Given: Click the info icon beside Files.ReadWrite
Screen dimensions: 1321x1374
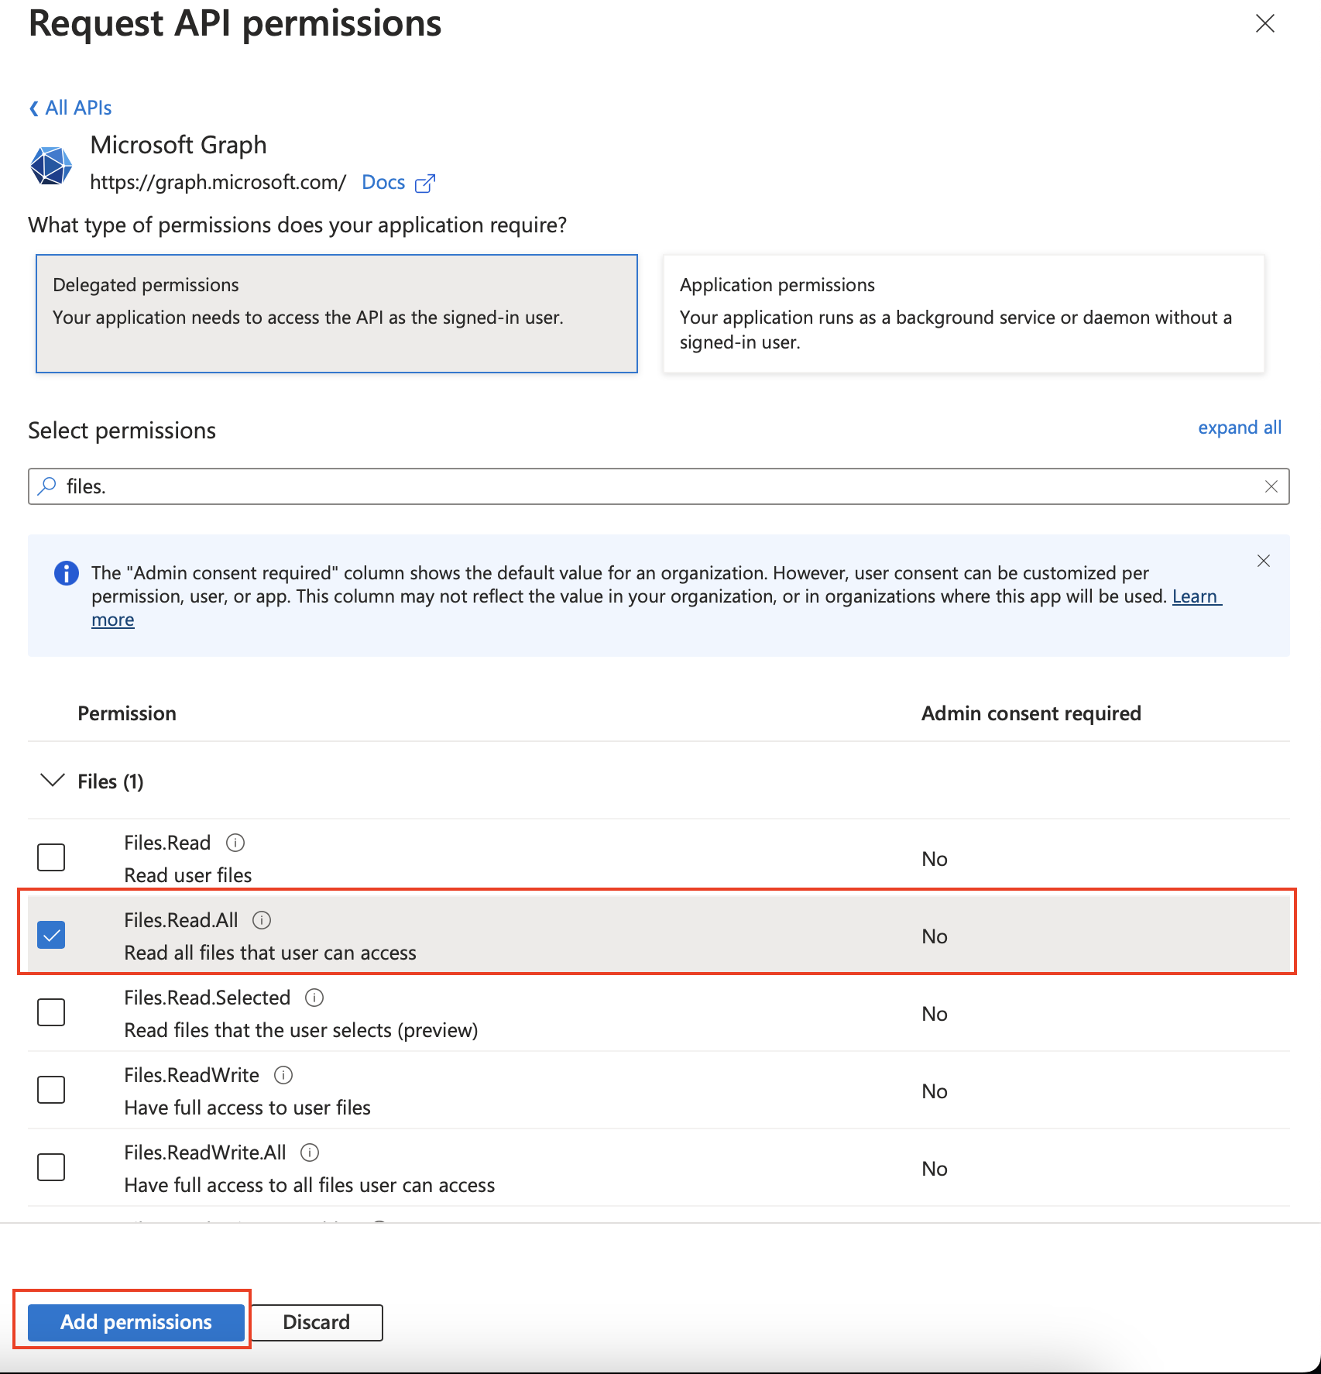Looking at the screenshot, I should 283,1074.
